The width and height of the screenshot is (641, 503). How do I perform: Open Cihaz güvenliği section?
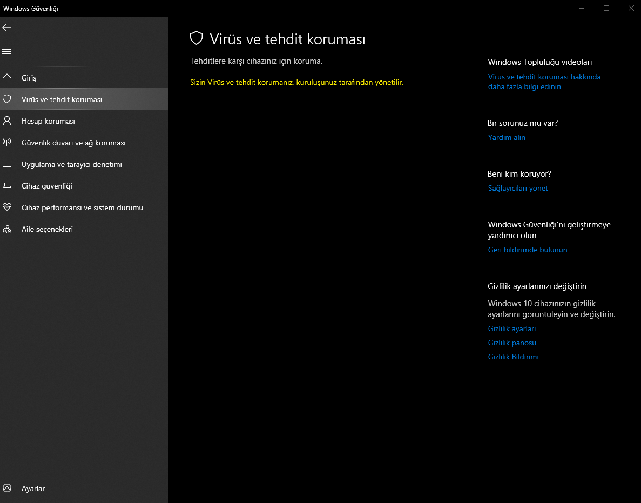tap(84, 186)
